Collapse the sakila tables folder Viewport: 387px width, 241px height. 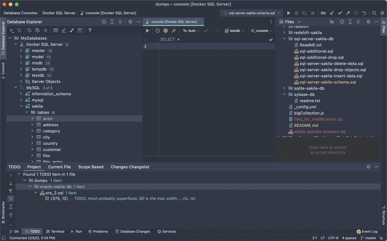point(27,112)
